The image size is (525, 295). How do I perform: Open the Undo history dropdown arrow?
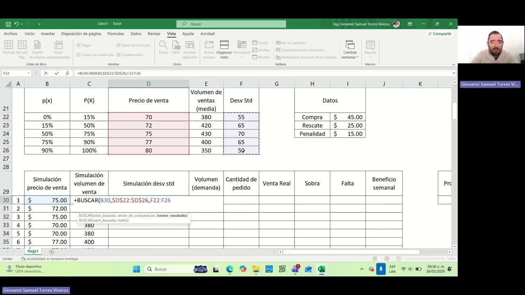pyautogui.click(x=21, y=24)
